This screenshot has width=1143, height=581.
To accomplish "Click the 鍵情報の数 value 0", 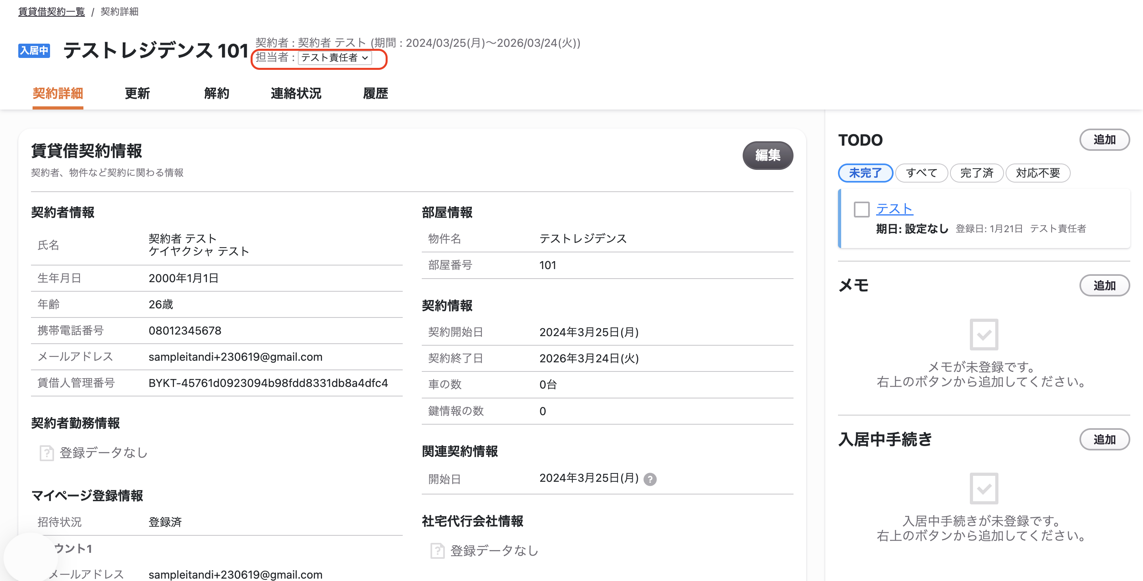I will (542, 411).
